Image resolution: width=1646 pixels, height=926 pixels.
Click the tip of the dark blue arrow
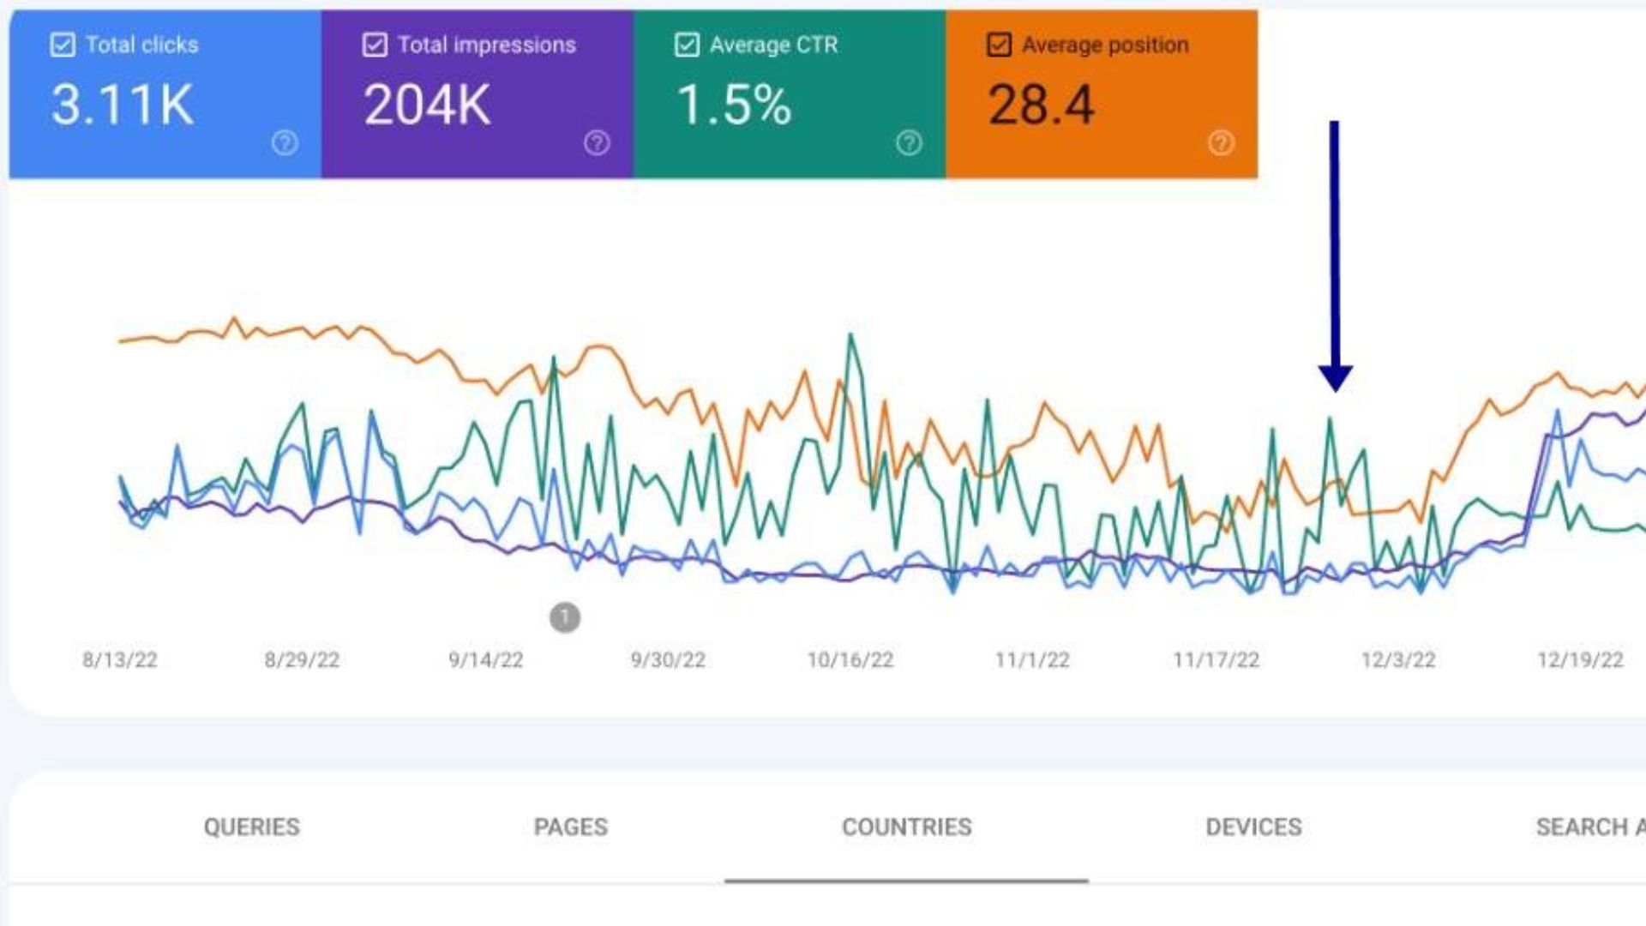pyautogui.click(x=1335, y=388)
